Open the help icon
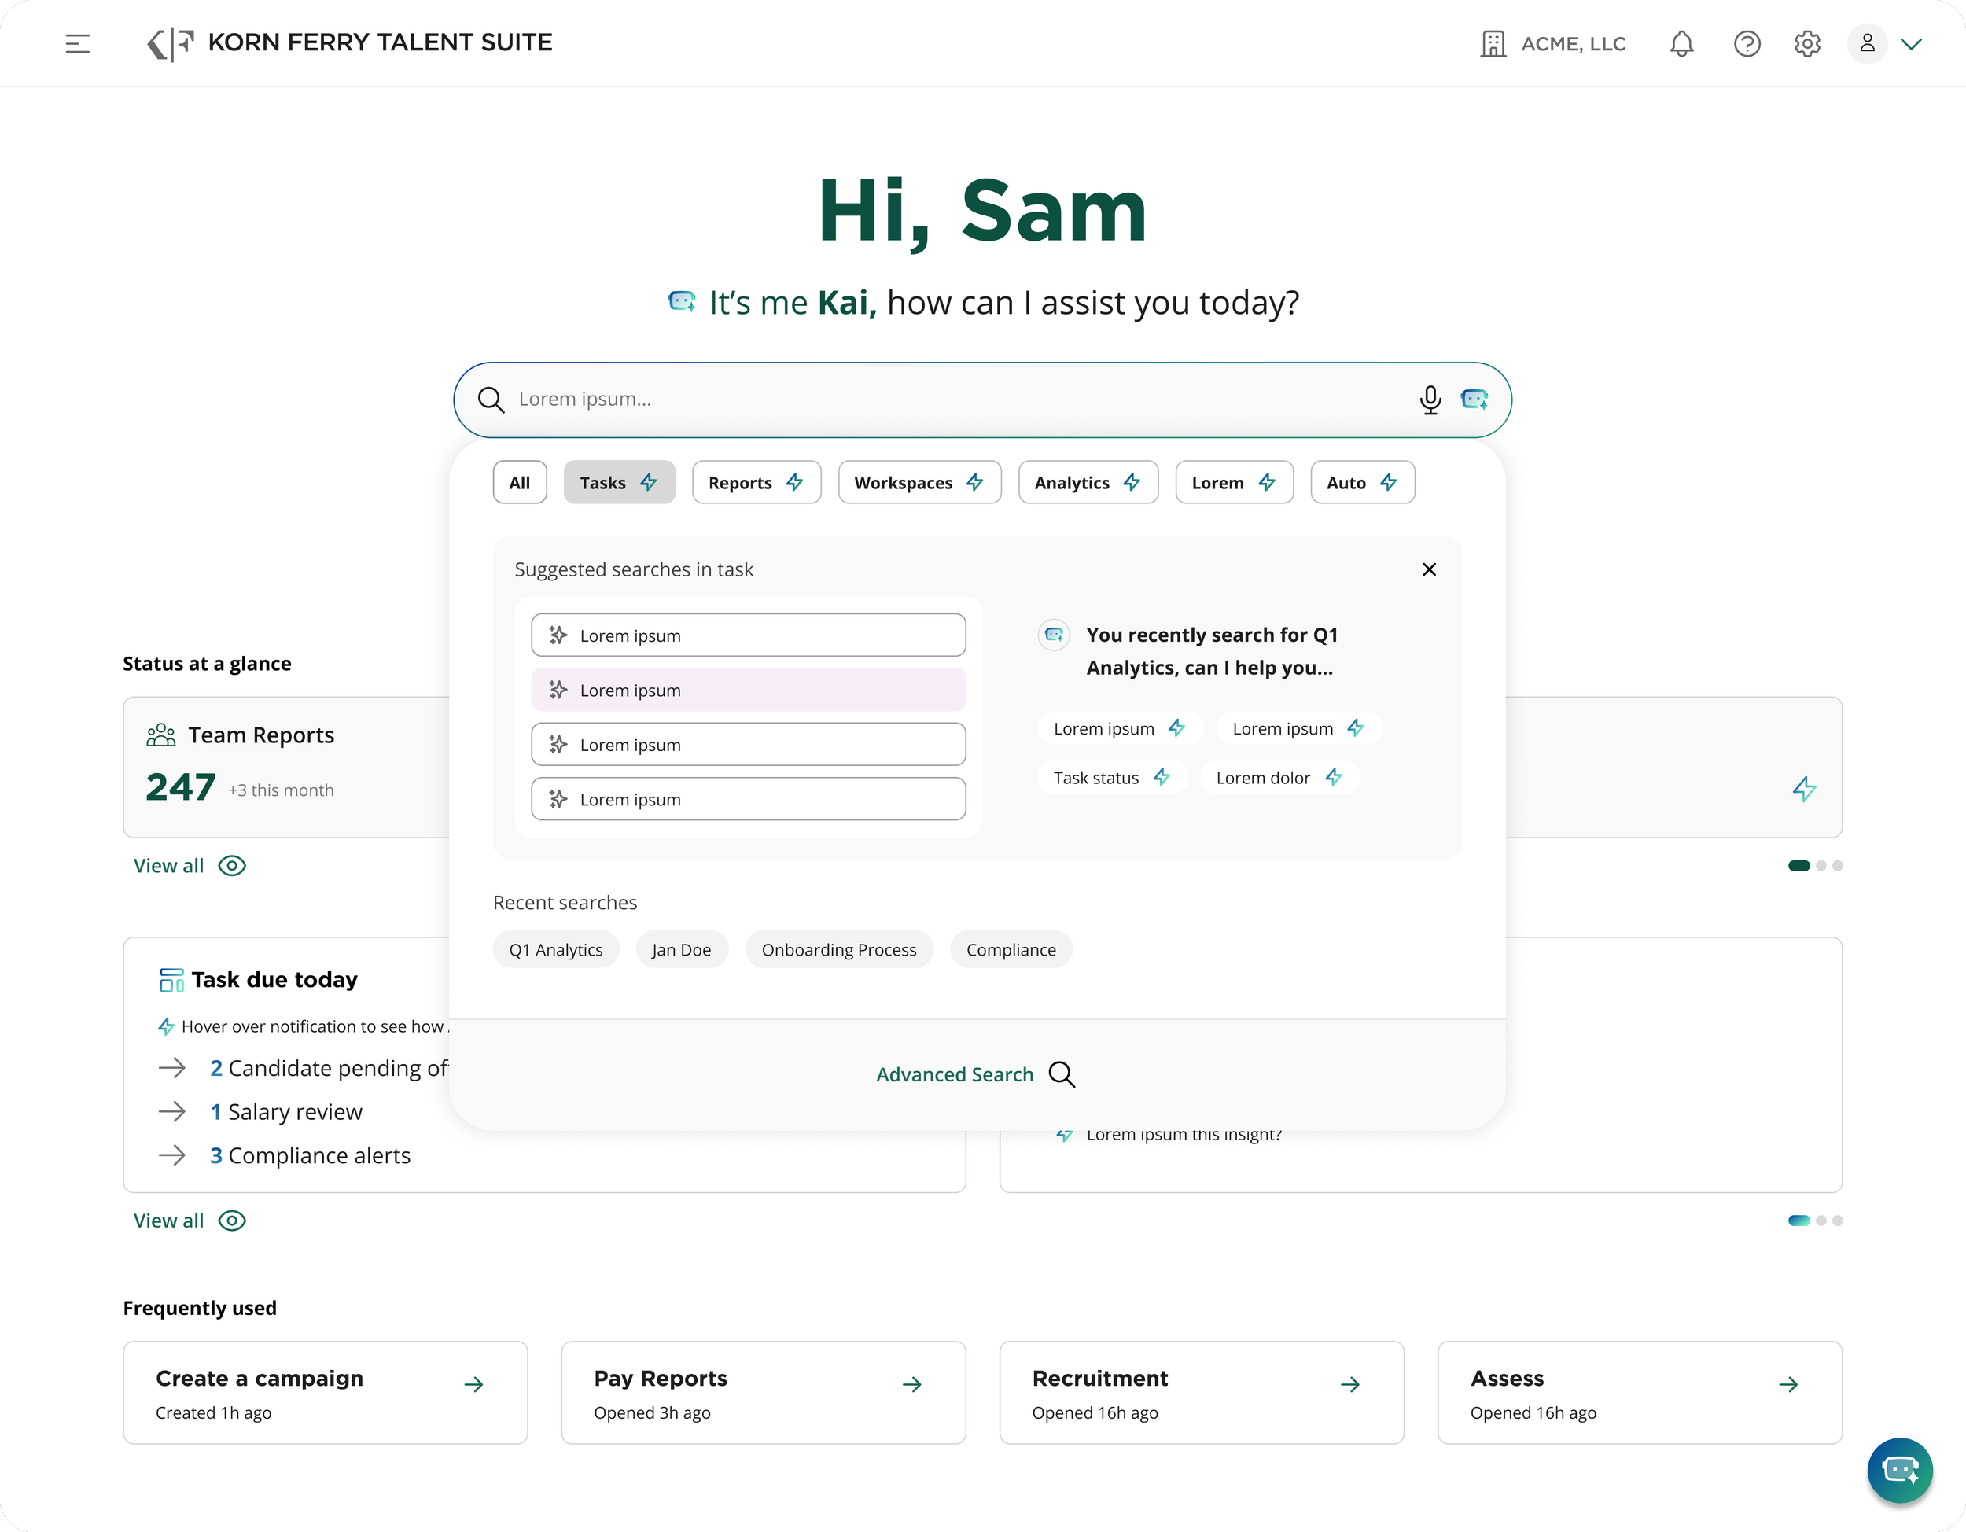This screenshot has width=1966, height=1532. click(x=1747, y=43)
